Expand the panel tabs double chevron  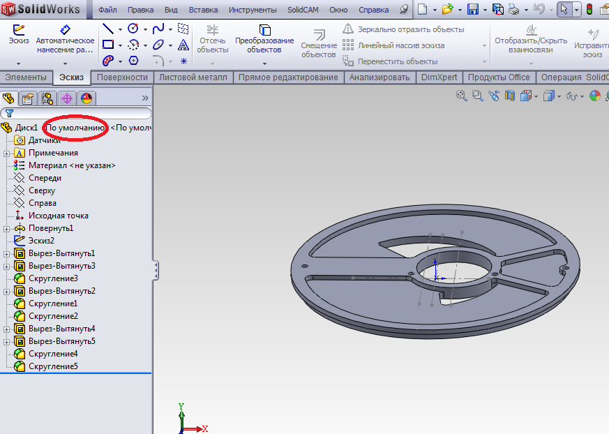[145, 98]
